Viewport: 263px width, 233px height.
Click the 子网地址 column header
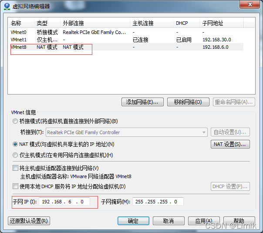click(x=221, y=23)
